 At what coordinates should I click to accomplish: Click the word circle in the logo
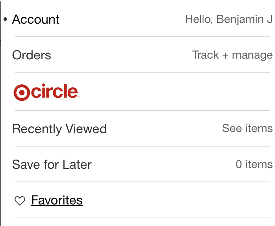[55, 91]
